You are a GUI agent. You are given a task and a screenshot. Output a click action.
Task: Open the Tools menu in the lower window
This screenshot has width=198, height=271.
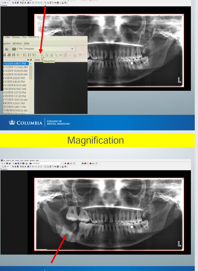coord(22,160)
